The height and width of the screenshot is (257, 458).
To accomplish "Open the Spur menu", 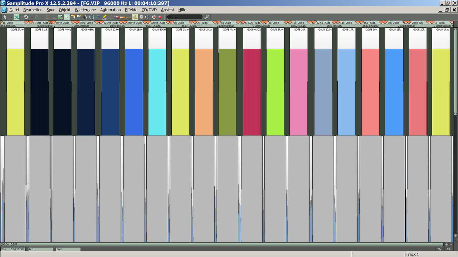I will (x=50, y=10).
